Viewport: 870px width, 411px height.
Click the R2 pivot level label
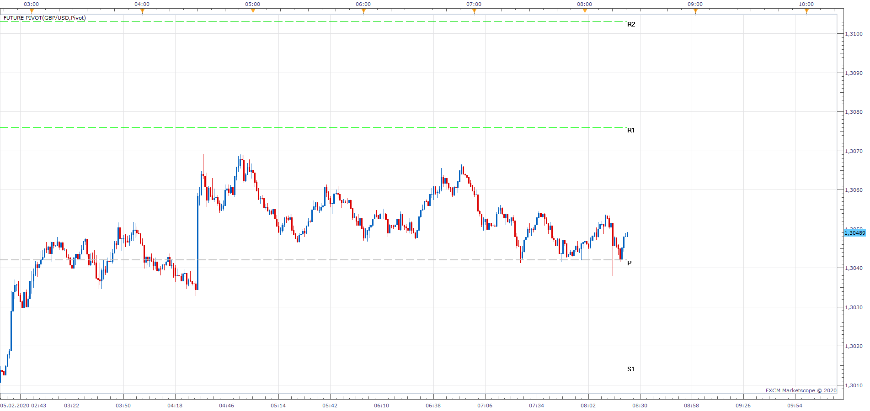tap(631, 24)
